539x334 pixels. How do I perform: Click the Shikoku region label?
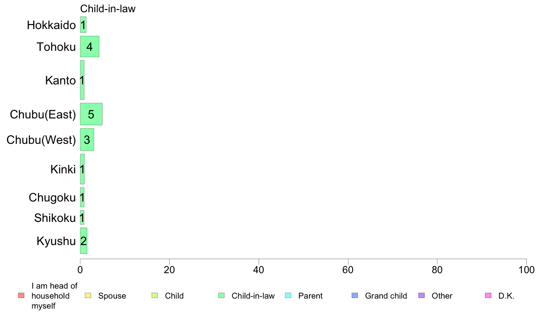tap(55, 218)
